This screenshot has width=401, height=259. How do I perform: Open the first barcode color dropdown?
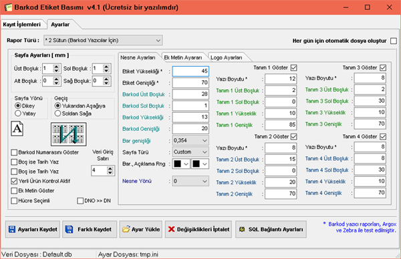click(x=181, y=164)
